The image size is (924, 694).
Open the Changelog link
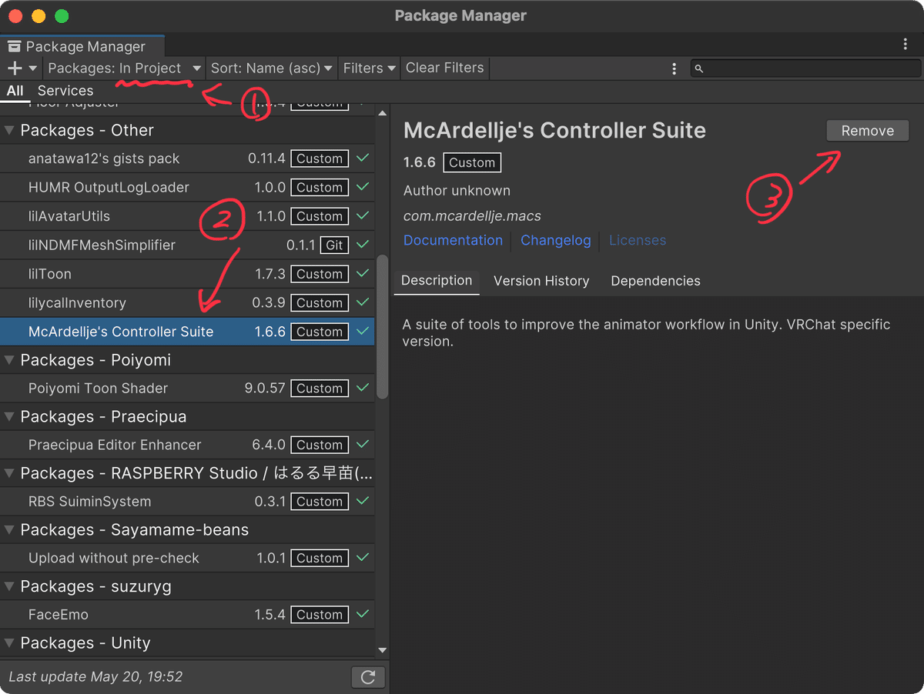pos(556,240)
